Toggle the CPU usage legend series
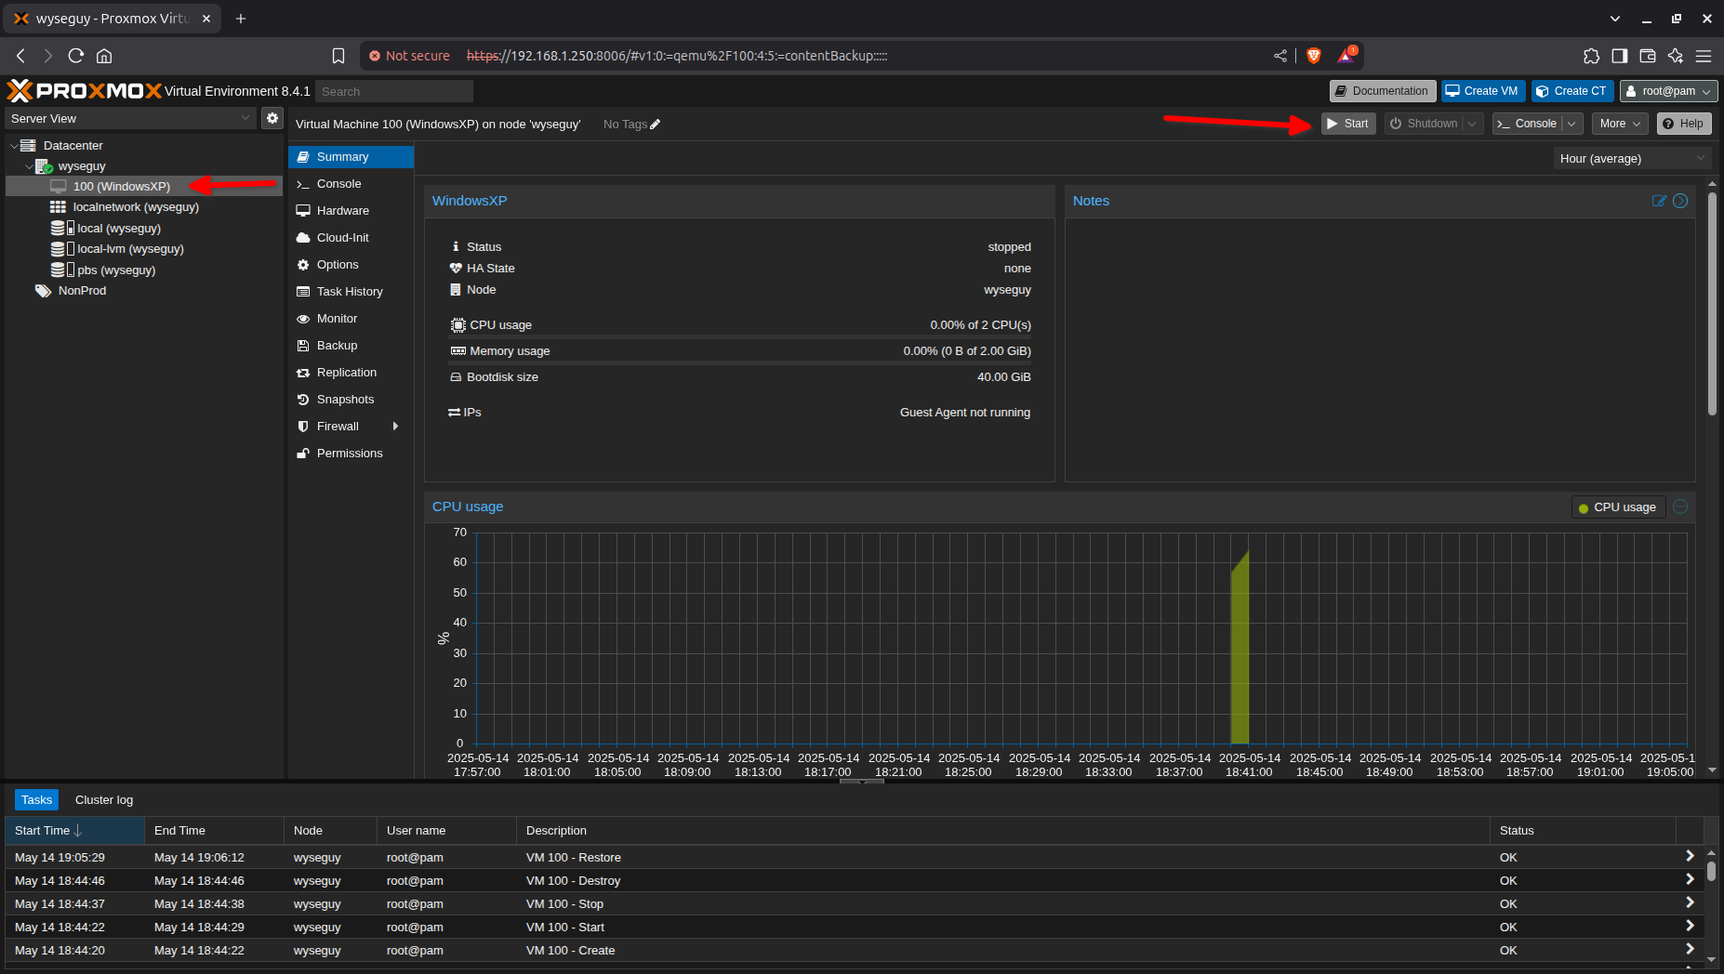This screenshot has height=974, width=1724. pyautogui.click(x=1617, y=507)
